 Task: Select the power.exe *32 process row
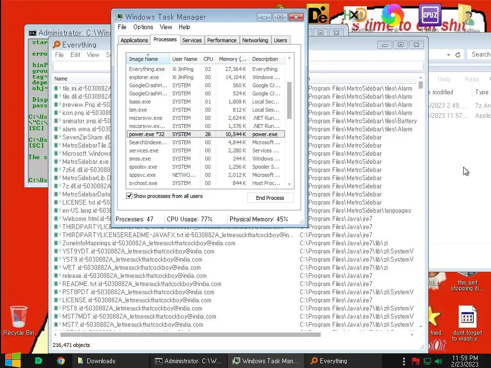pos(206,134)
